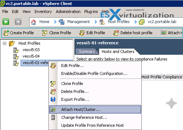This screenshot has width=183, height=130.
Task: Go to Management in the breadcrumb
Action: (x=78, y=22)
